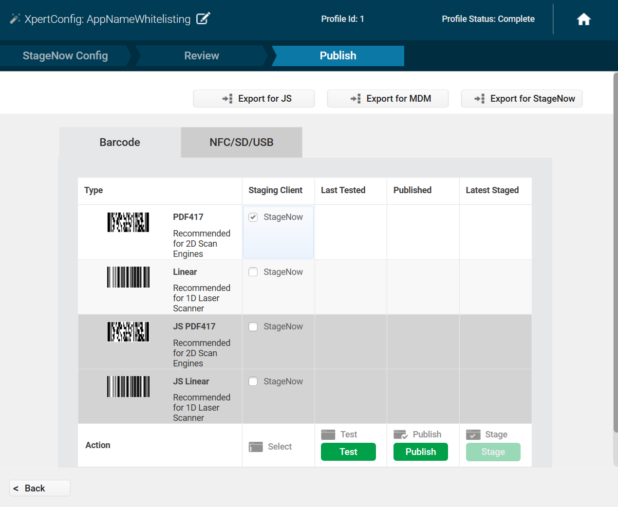Click the Linear barcode thumbnail image
Image resolution: width=618 pixels, height=507 pixels.
tap(128, 277)
